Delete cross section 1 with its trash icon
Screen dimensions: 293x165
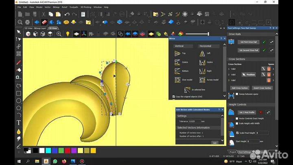(x=269, y=68)
